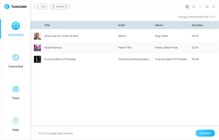
Task: Click the Add button
Action: click(x=41, y=7)
